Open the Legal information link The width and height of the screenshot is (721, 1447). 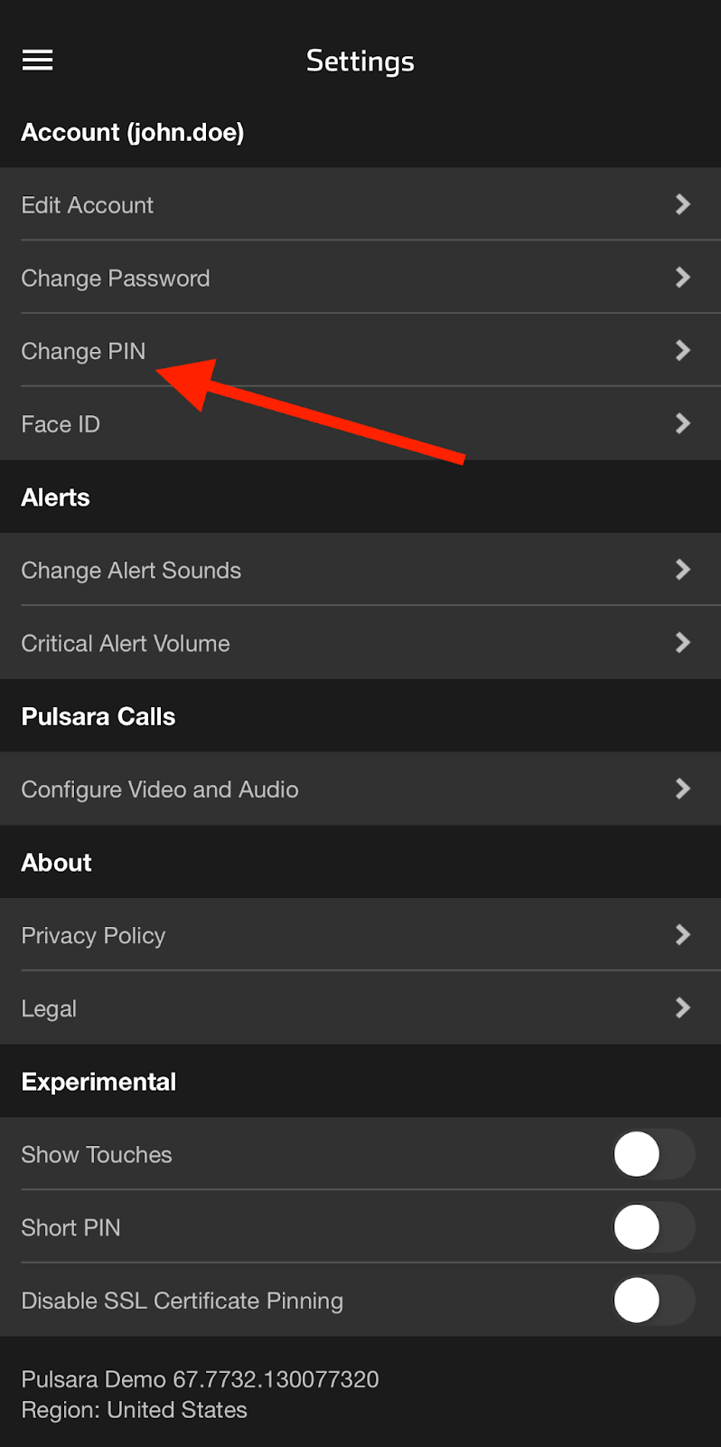click(49, 1008)
